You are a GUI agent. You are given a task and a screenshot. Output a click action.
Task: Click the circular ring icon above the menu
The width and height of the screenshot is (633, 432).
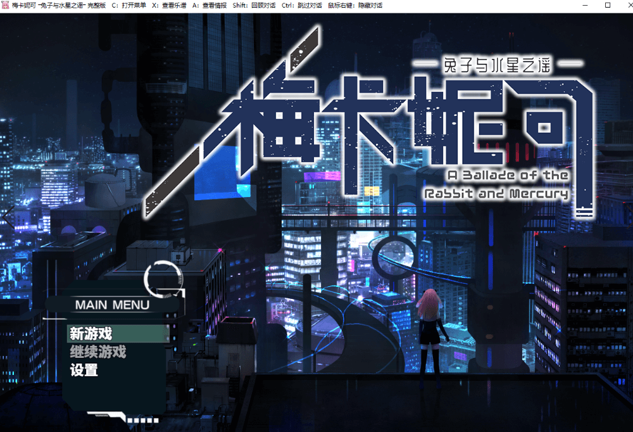163,277
